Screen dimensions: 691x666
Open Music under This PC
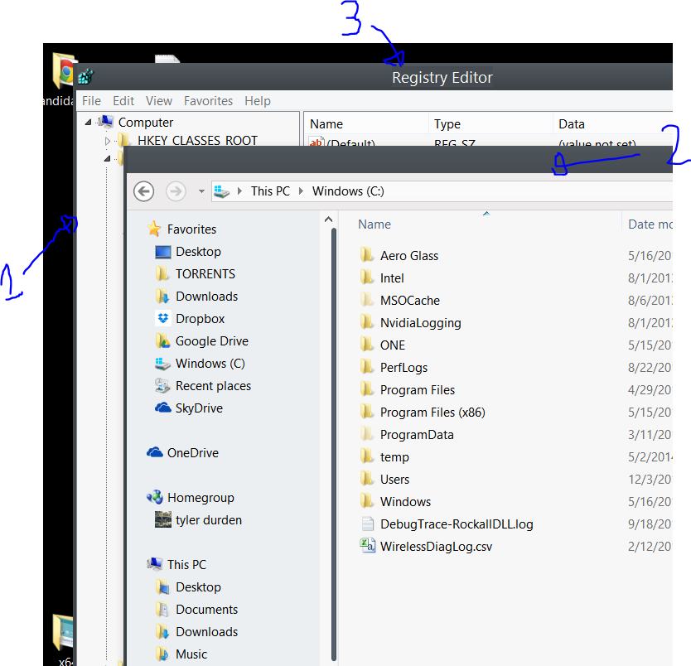[191, 654]
